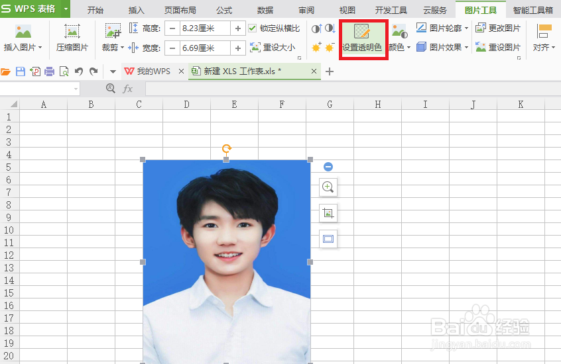Click the Print Preview icon
561x364 pixels.
click(64, 71)
